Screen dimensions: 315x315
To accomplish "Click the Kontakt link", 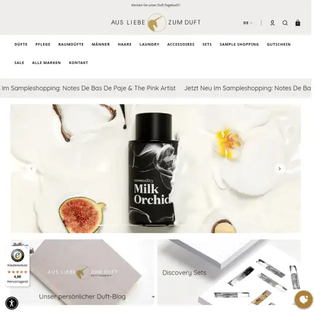I will (x=78, y=63).
